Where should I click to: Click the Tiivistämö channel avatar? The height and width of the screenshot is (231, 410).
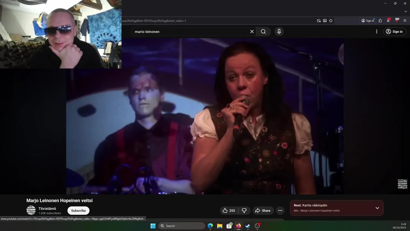pyautogui.click(x=31, y=210)
